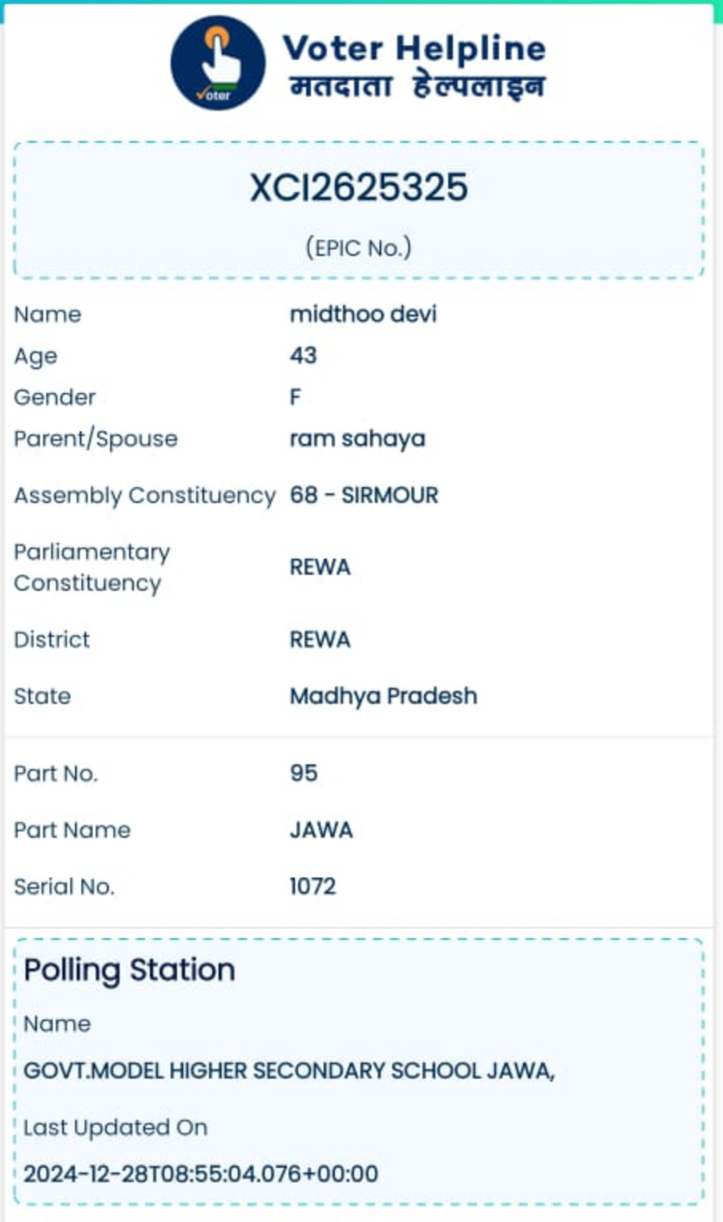This screenshot has width=723, height=1222.
Task: Select polling station GOVT.MODEL HIGHER SECONDARY SCHOOL JAWA
Action: point(289,1071)
